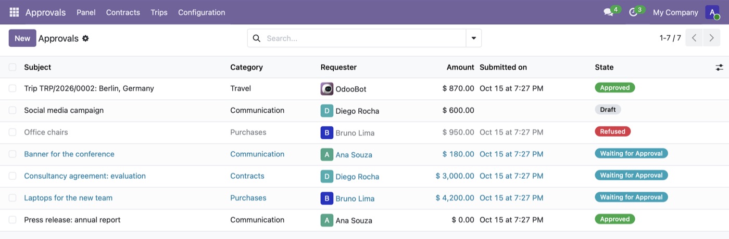The image size is (729, 239).
Task: Sort by the Amount column header
Action: click(460, 67)
